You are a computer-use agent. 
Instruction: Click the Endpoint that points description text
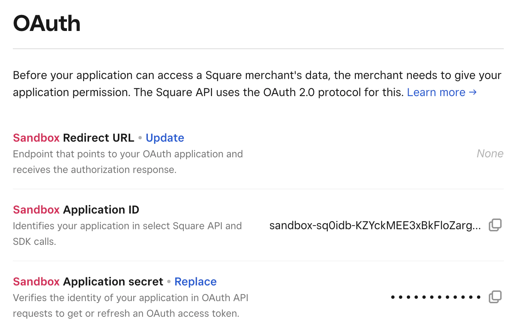coord(128,162)
